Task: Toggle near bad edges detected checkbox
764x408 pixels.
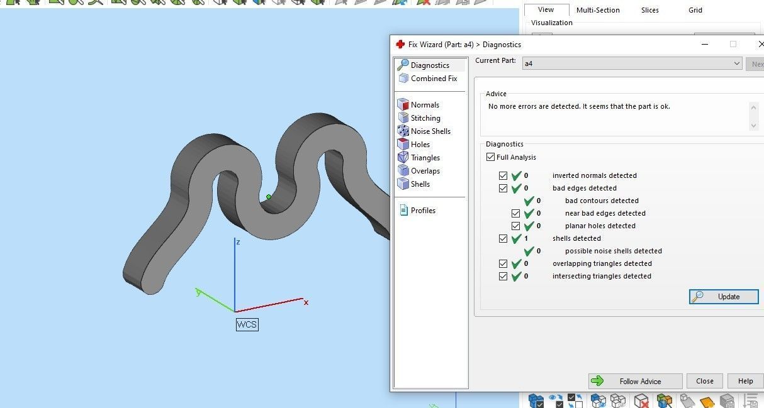Action: (x=515, y=213)
